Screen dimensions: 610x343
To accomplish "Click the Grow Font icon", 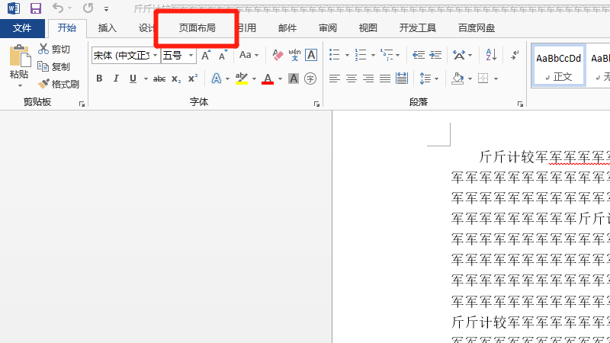I will 206,56.
